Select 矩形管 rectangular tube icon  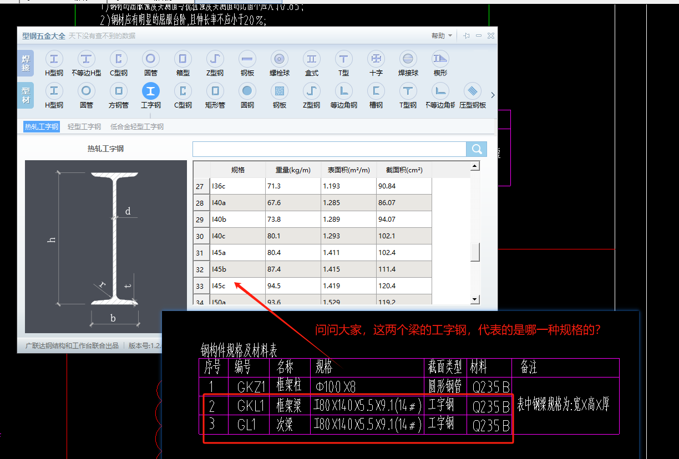[215, 95]
